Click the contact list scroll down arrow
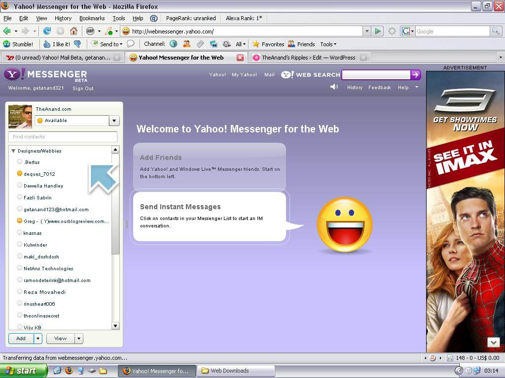 coord(115,325)
